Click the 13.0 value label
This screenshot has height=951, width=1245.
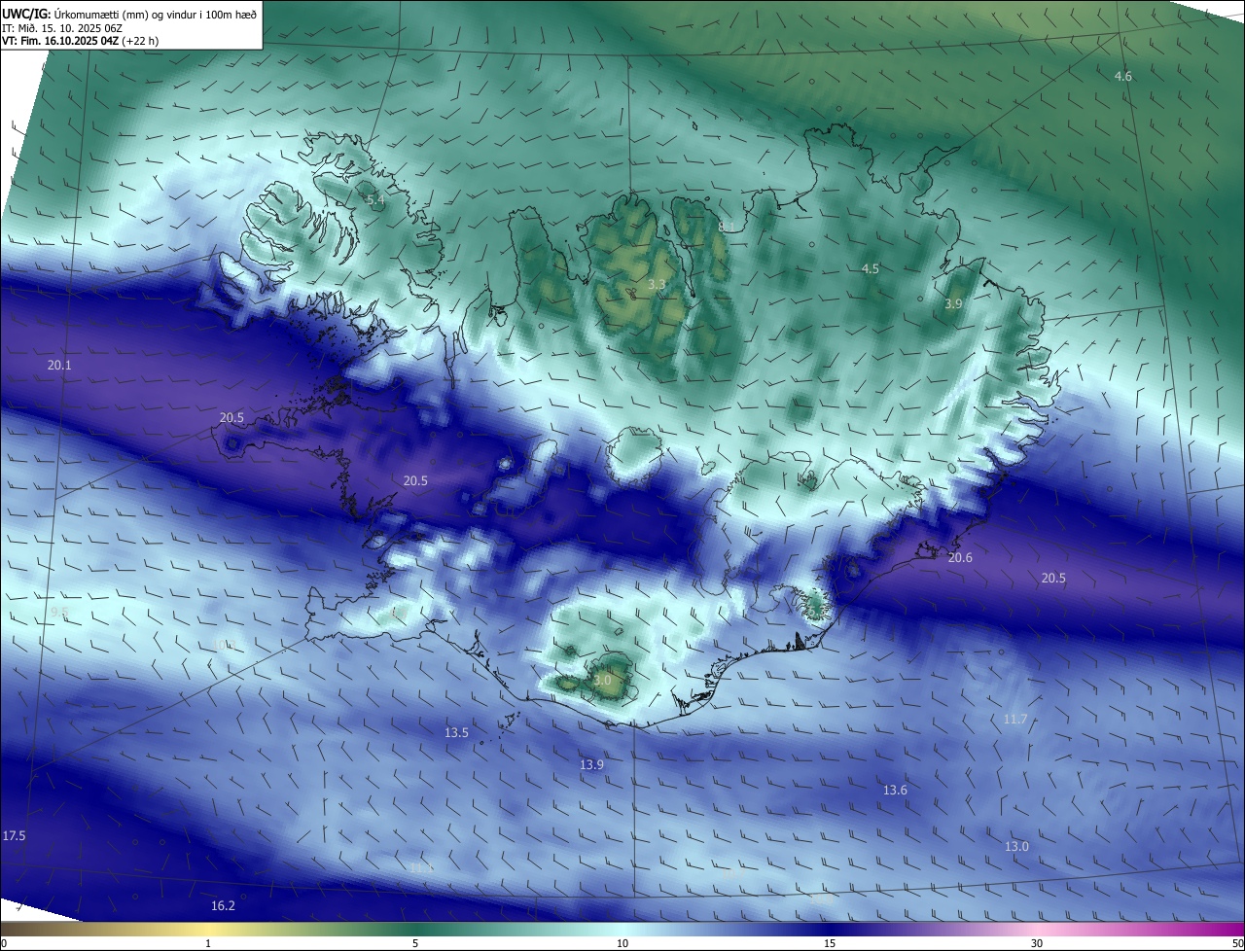point(1016,846)
